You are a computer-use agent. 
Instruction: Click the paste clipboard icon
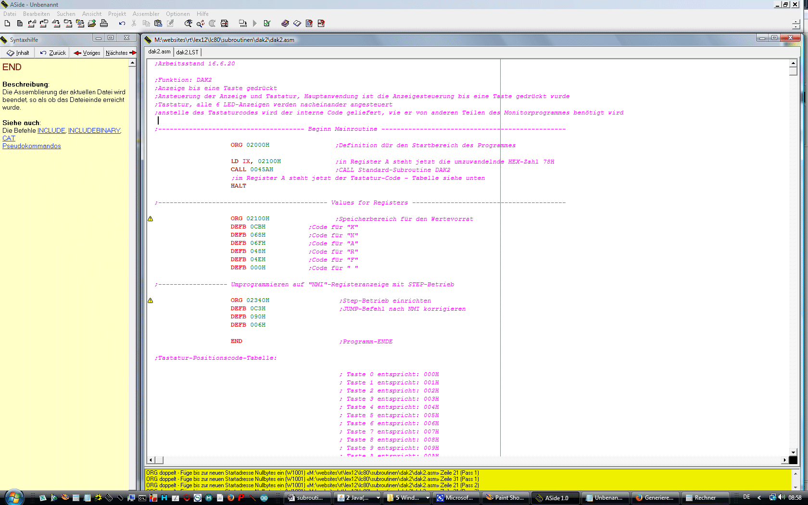(158, 23)
